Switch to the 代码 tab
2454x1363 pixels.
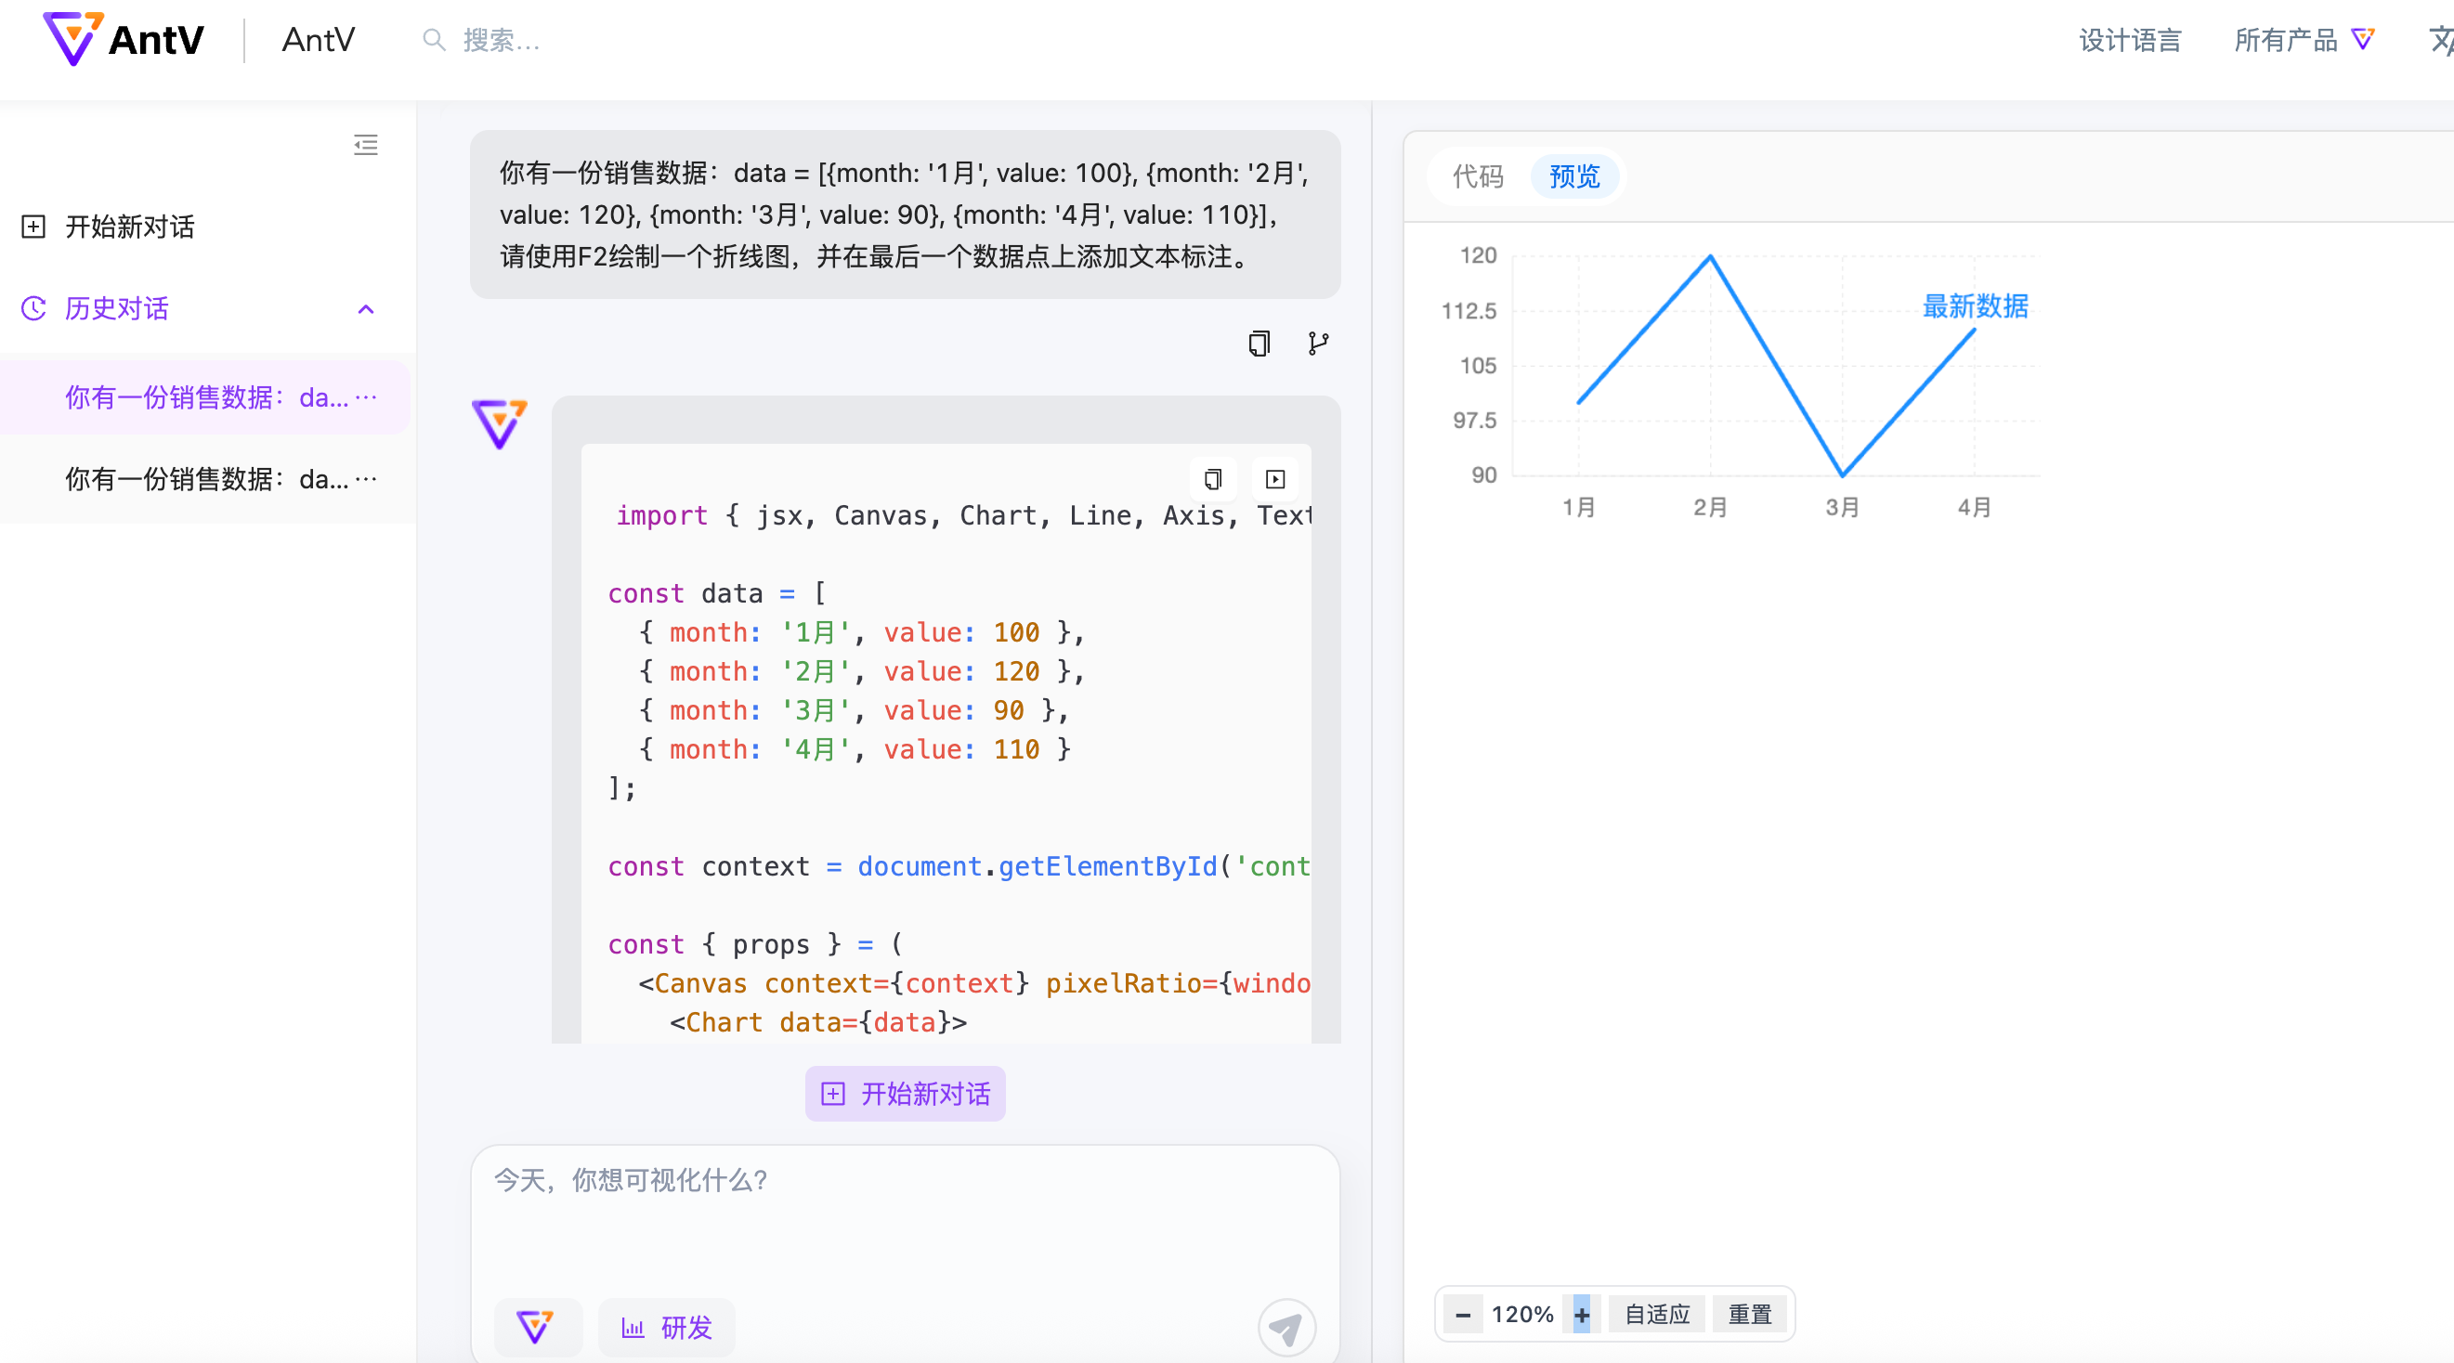[1478, 176]
